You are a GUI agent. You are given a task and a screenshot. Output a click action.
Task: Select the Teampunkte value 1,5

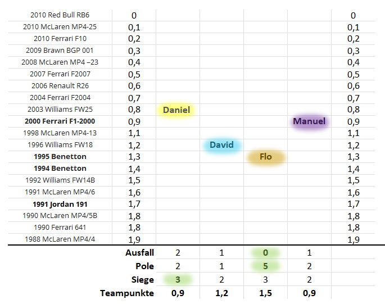266,293
